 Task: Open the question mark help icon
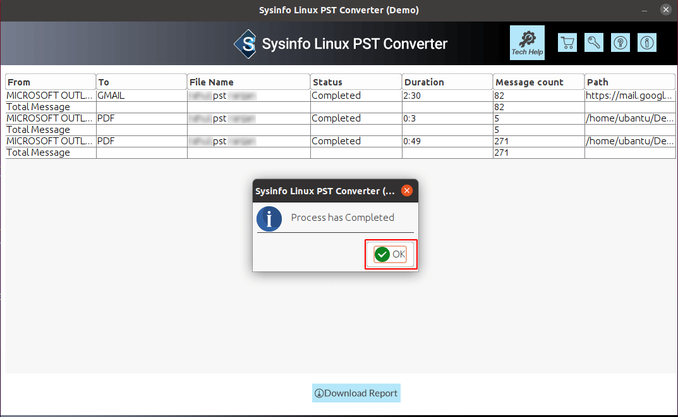(620, 42)
